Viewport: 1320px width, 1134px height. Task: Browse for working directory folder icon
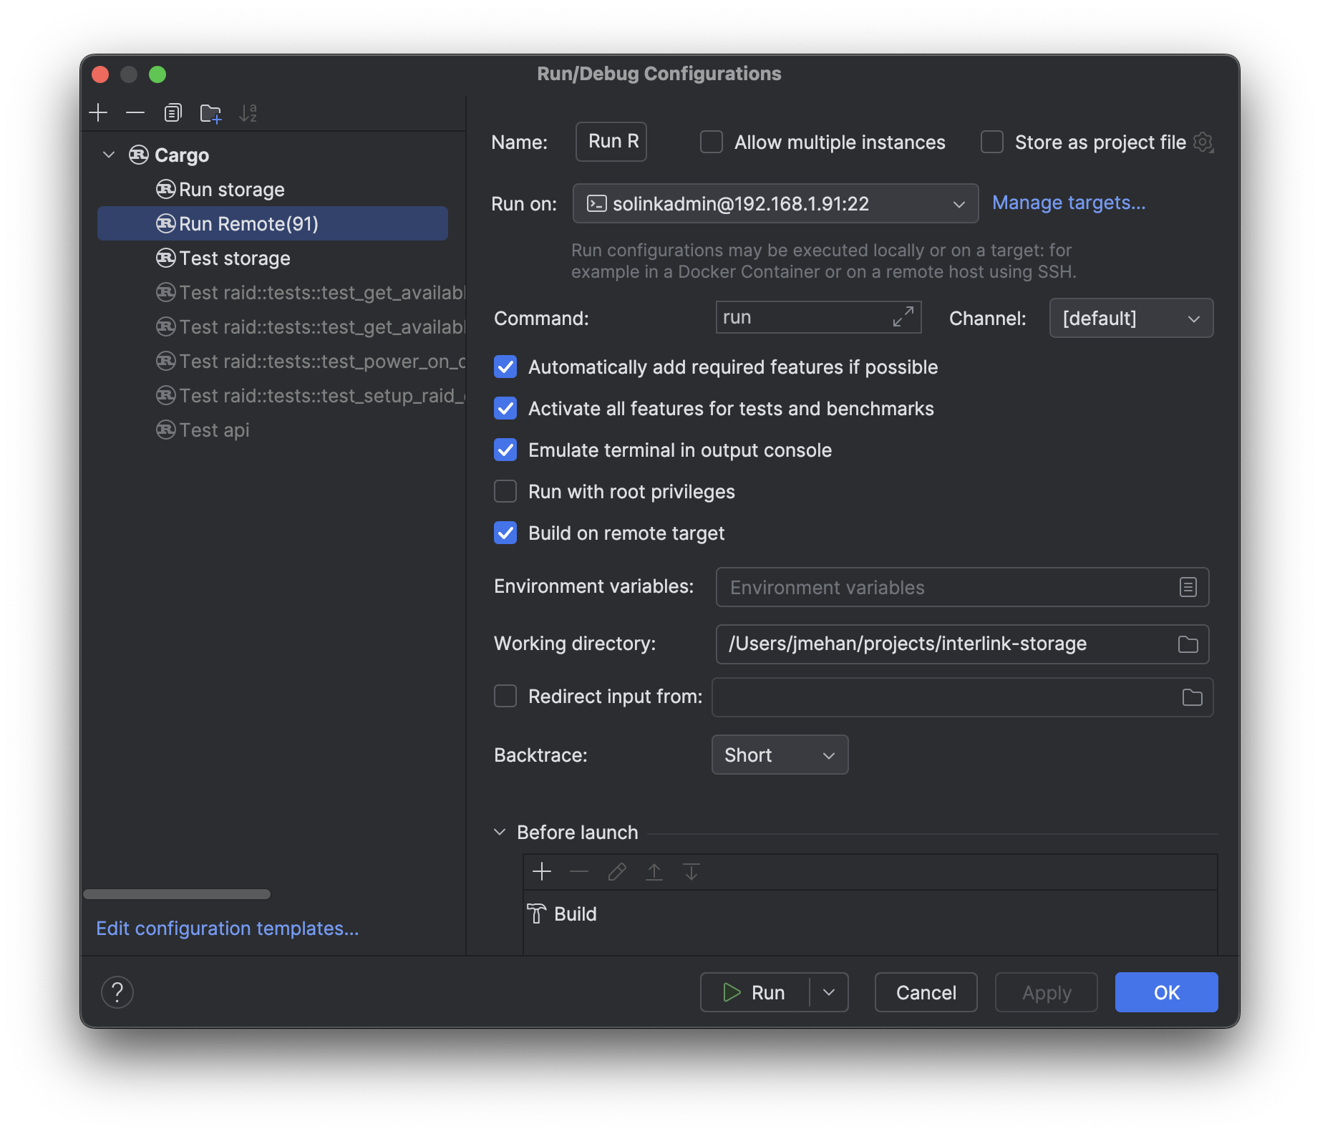1188,644
